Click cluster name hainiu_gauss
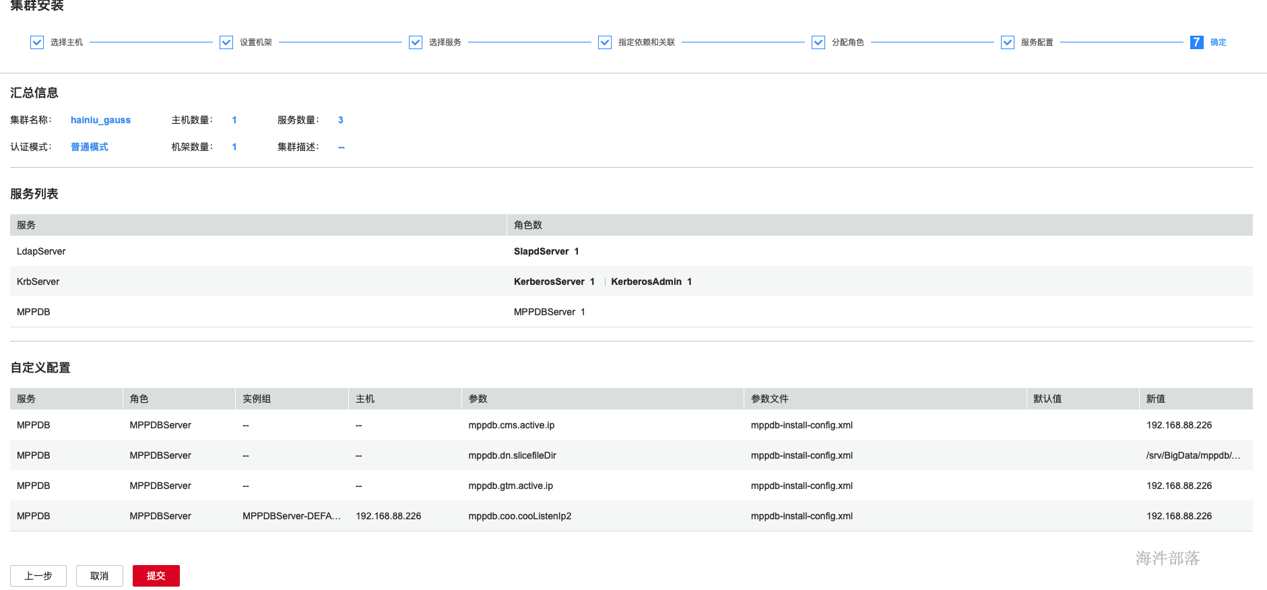 (x=101, y=120)
